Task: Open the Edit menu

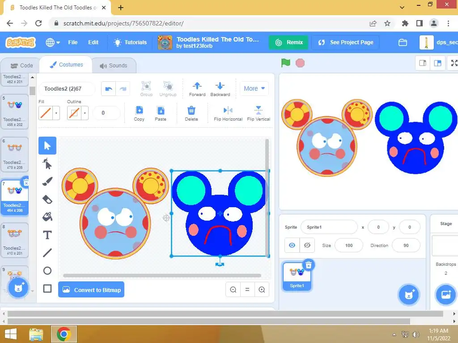Action: pos(93,42)
